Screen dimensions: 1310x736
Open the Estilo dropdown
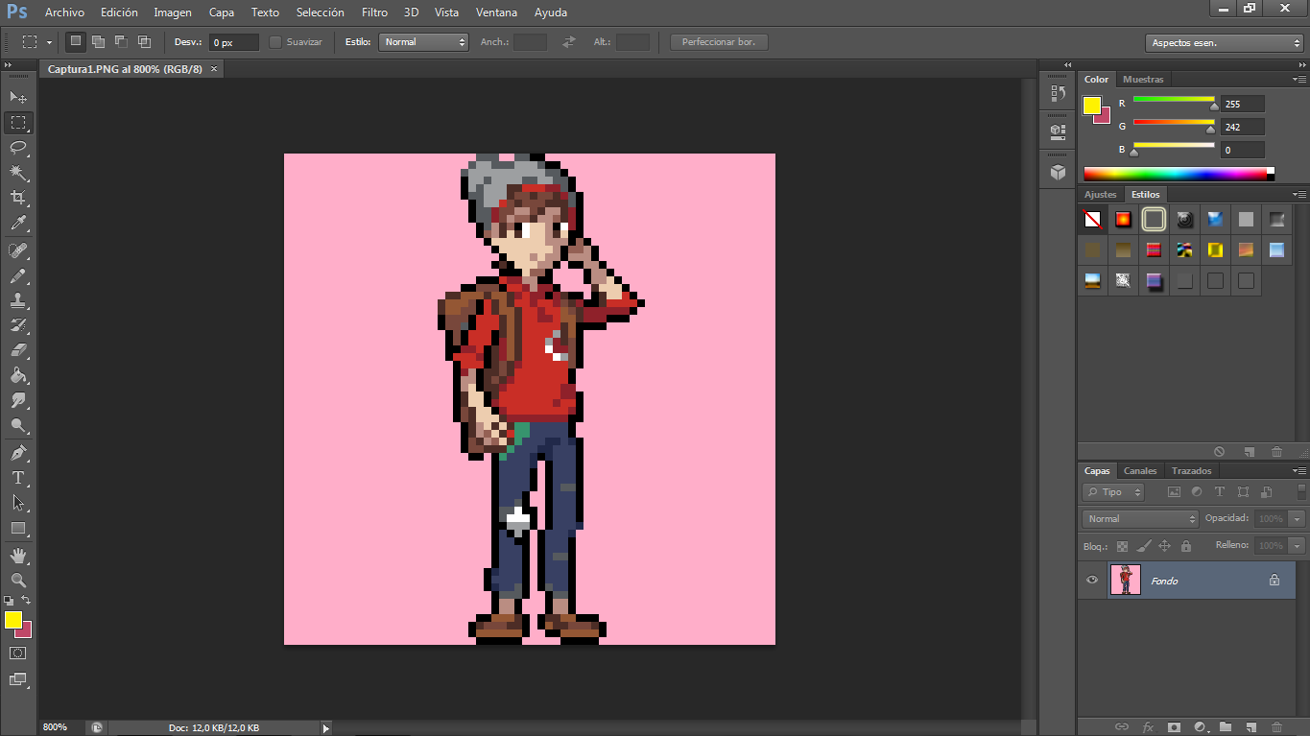coord(423,42)
